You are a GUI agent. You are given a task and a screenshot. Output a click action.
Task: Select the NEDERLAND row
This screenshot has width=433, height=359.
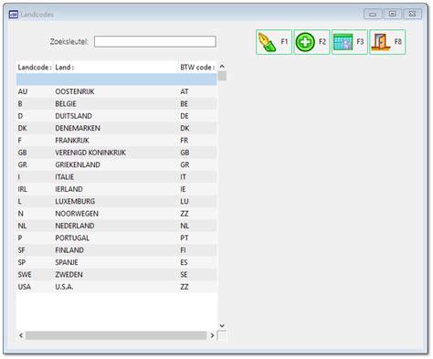117,226
